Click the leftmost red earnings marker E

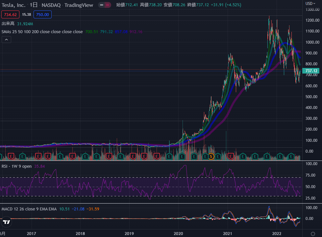pos(11,157)
